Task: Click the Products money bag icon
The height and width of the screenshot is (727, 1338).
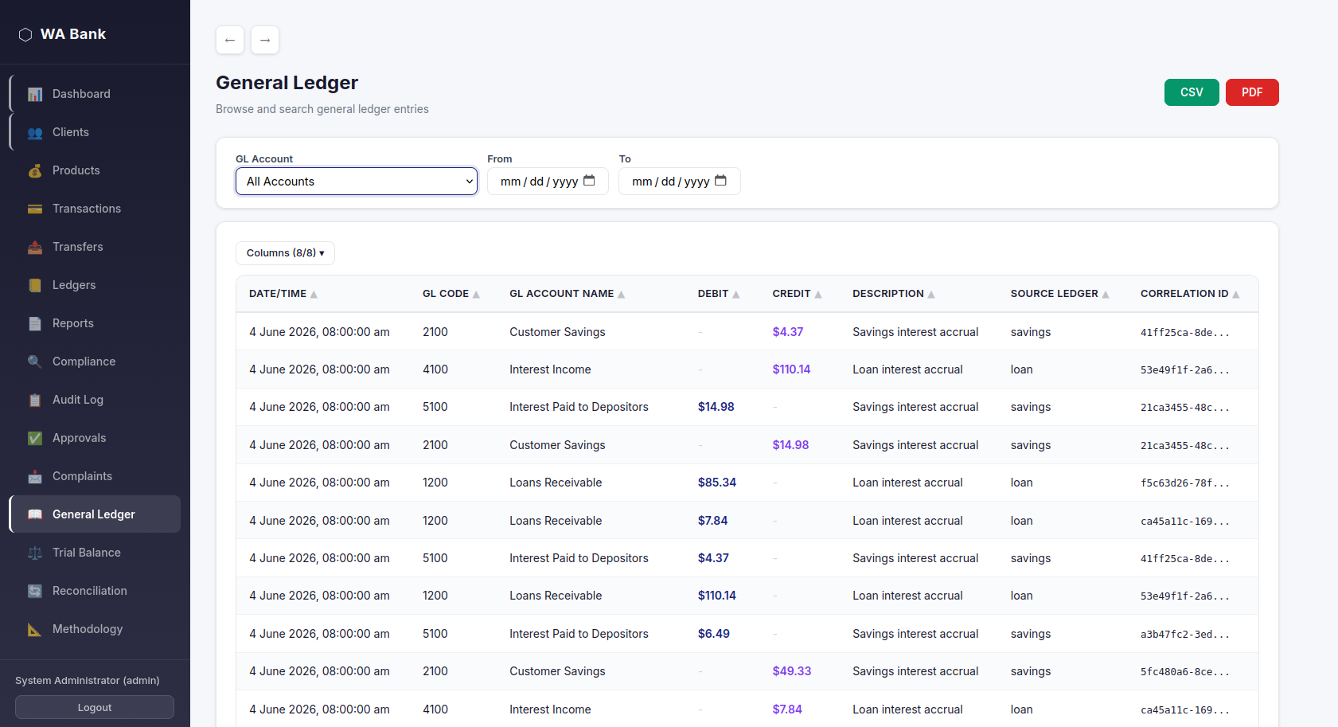Action: (35, 170)
